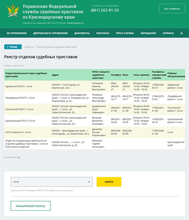Open СЕРВИСЫ menu item

(x=168, y=33)
